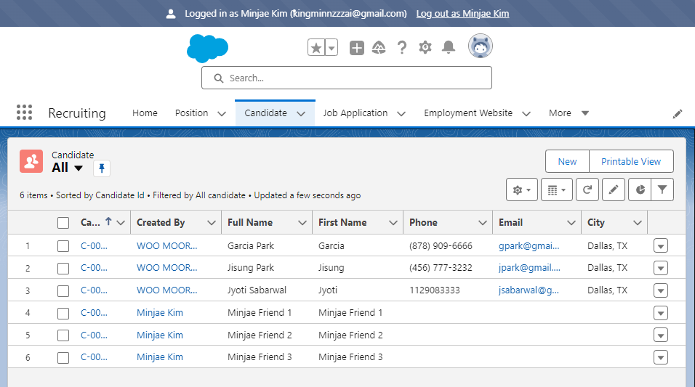Switch to the Position tab
The height and width of the screenshot is (387, 695).
click(191, 113)
